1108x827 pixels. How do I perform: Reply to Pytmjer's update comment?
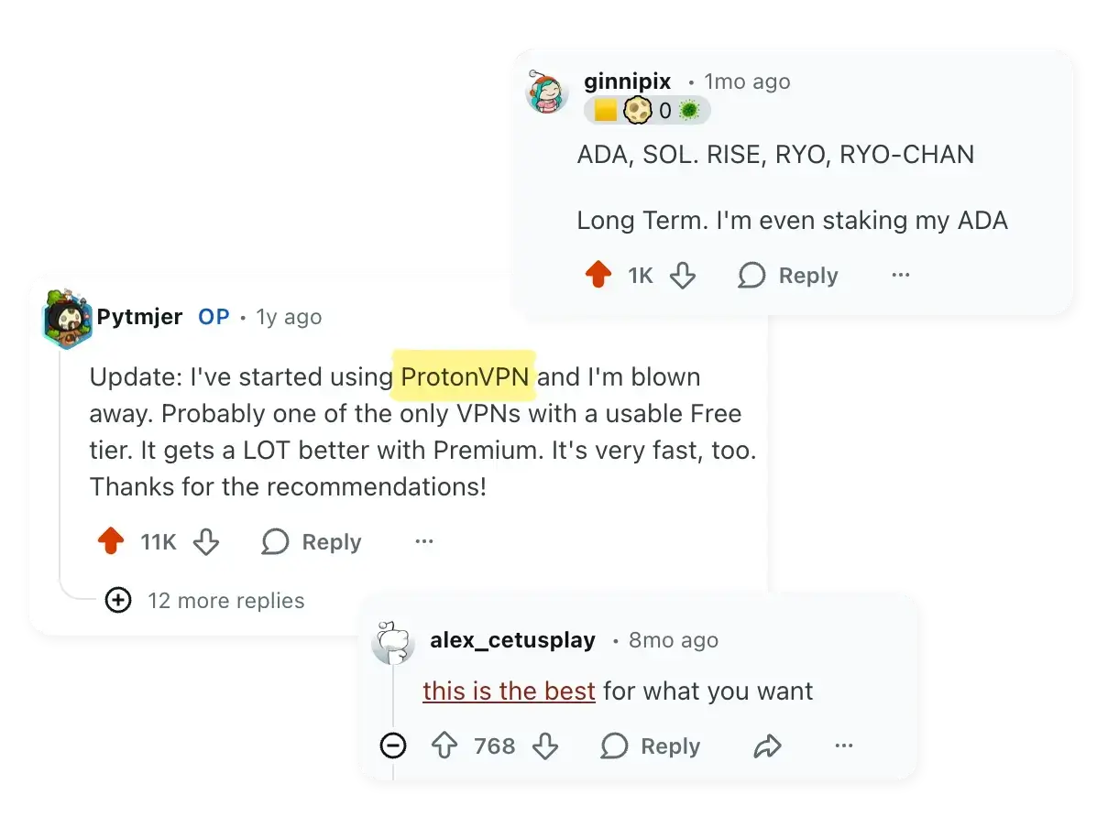(x=312, y=542)
